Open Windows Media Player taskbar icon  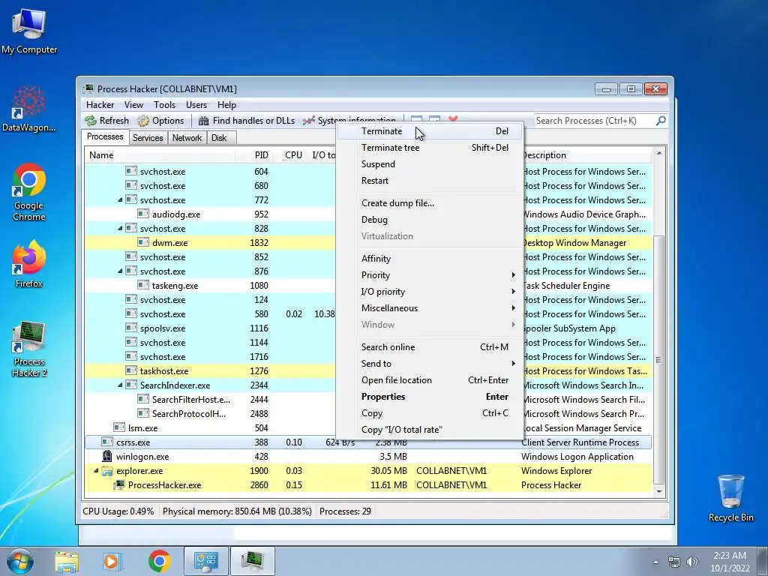pyautogui.click(x=112, y=561)
